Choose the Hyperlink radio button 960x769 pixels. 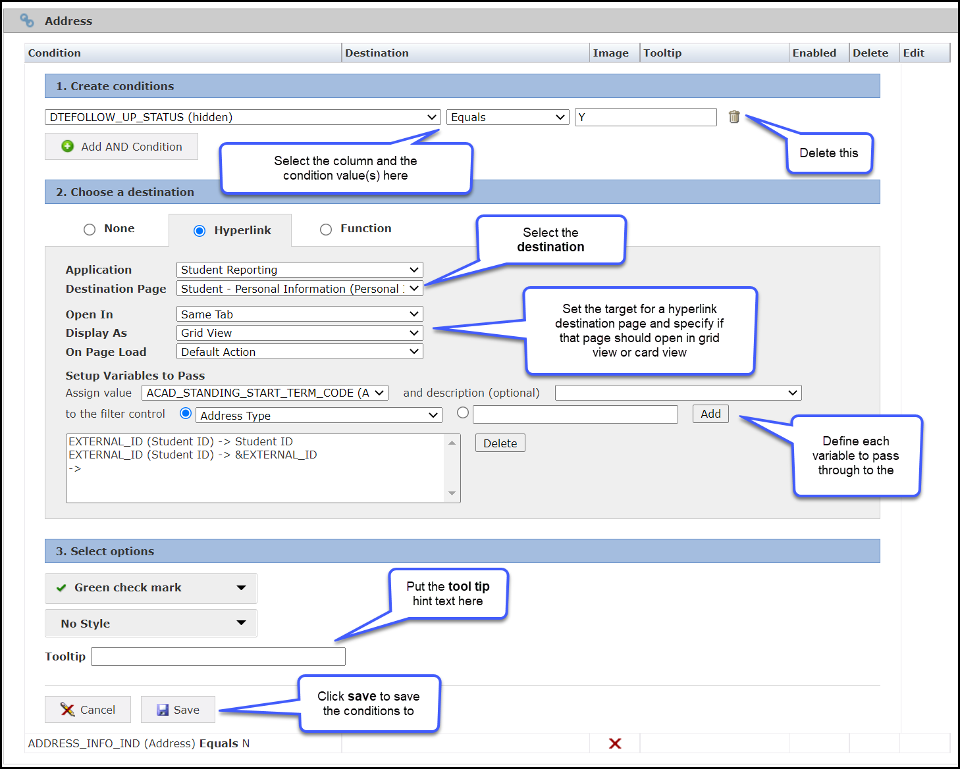coord(200,231)
